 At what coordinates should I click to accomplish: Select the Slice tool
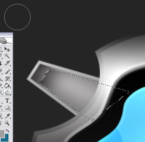[7, 63]
